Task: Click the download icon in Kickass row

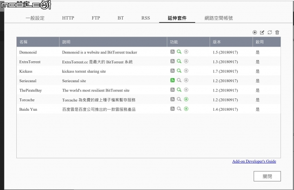Action: 186,71
